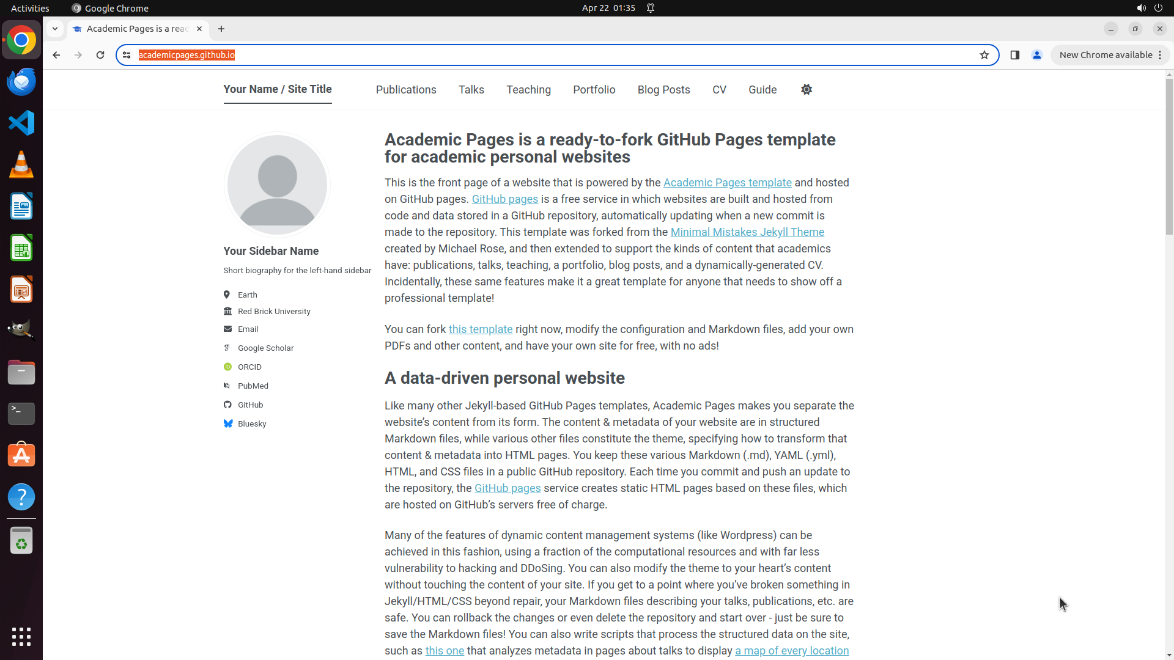The width and height of the screenshot is (1174, 660).
Task: Open the Minimal Mistakes Jekyll Theme link
Action: pos(747,232)
